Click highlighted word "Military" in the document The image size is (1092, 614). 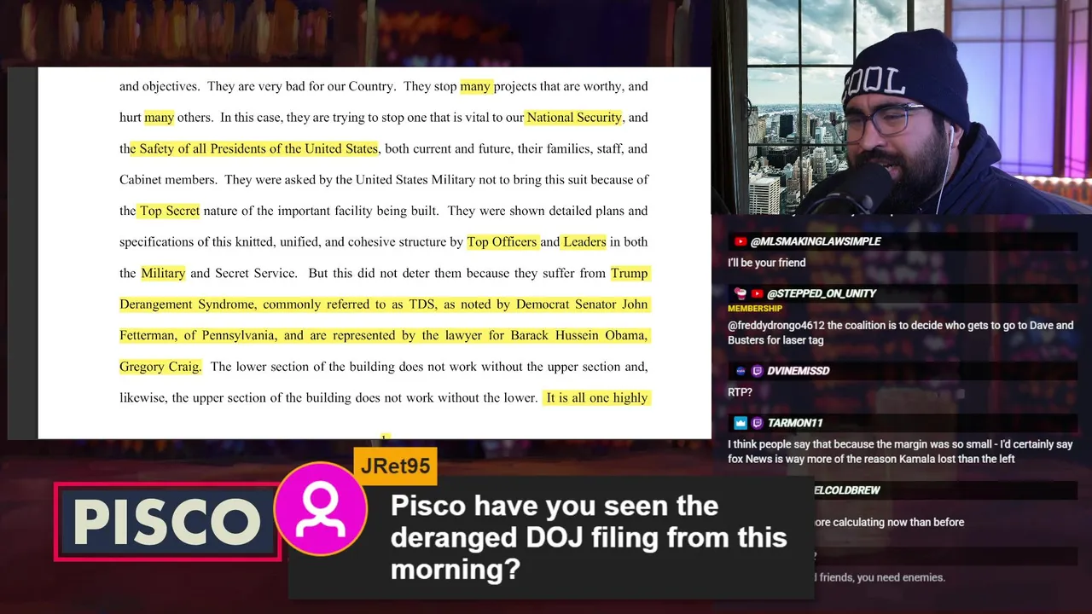point(163,273)
